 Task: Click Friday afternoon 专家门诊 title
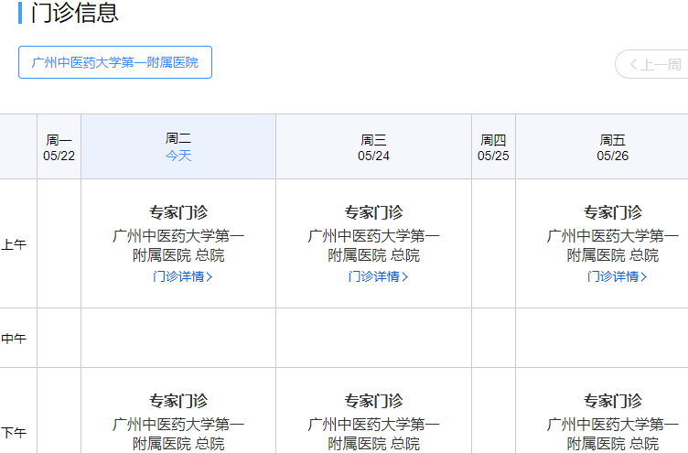pyautogui.click(x=613, y=401)
